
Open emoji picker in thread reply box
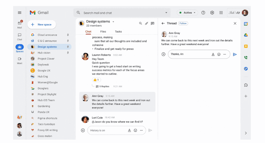tap(219, 54)
